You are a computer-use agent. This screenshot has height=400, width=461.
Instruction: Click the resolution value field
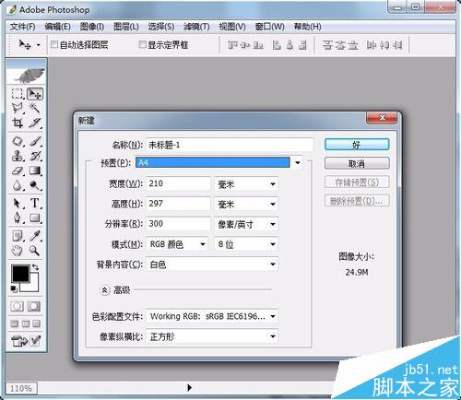178,224
